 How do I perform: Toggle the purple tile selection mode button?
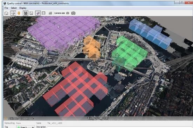pos(38,13)
